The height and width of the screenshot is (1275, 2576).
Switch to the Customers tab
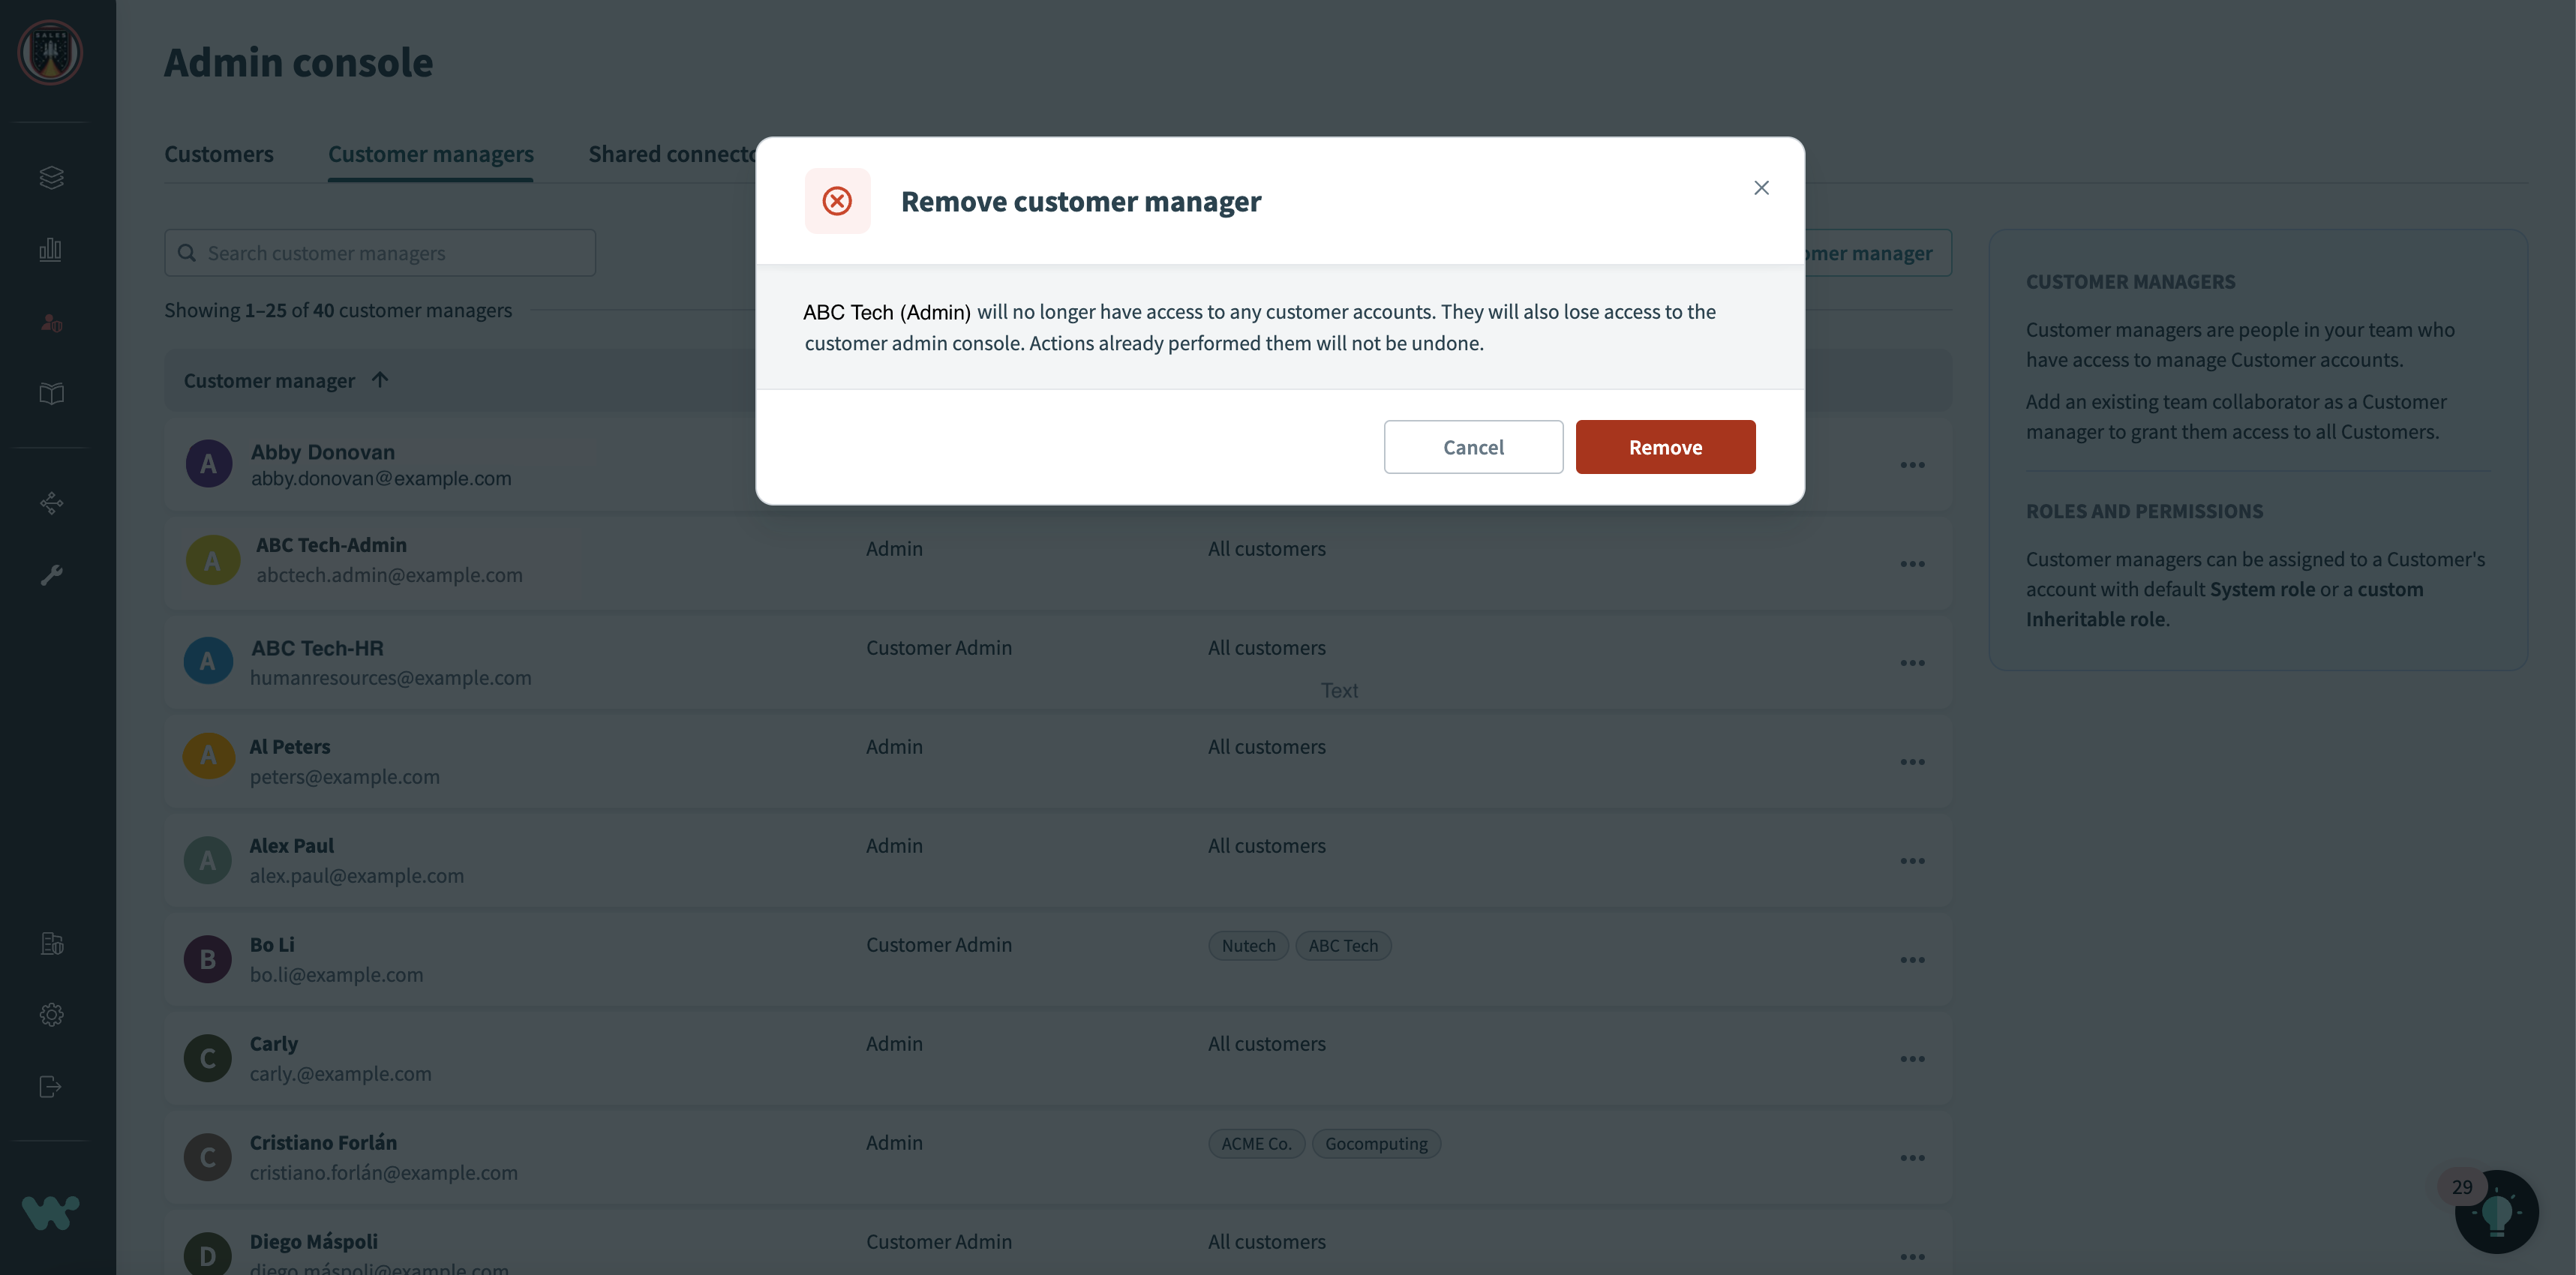pyautogui.click(x=219, y=153)
